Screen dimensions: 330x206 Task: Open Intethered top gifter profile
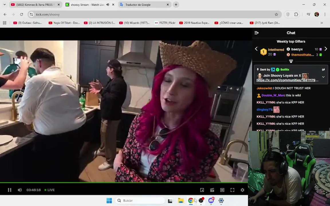276,49
